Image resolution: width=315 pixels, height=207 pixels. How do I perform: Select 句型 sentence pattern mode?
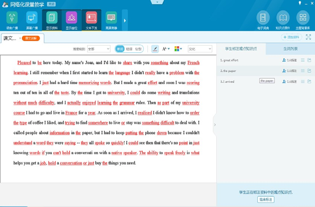pos(138,49)
